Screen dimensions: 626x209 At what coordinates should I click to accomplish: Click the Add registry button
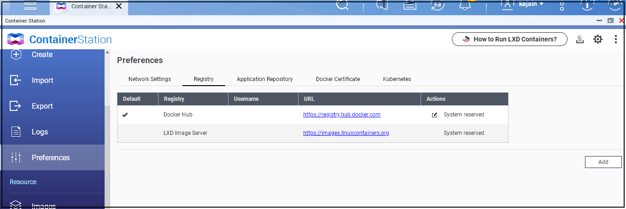603,162
